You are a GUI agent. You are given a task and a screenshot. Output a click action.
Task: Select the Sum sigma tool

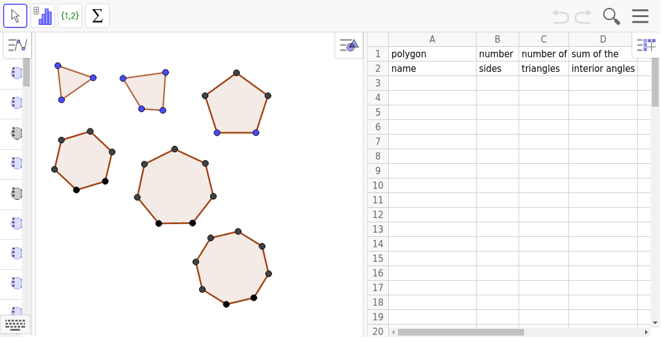coord(97,16)
